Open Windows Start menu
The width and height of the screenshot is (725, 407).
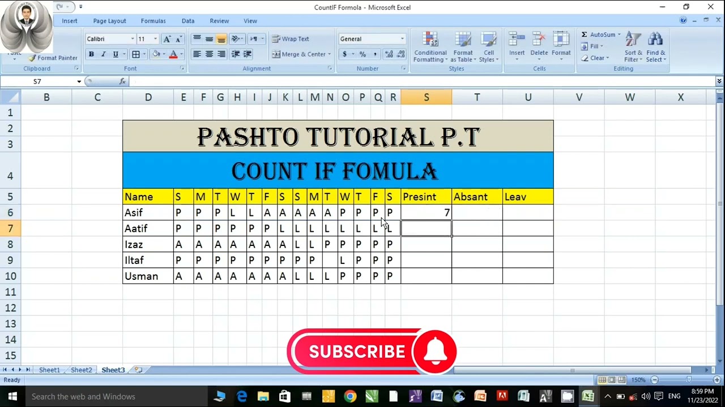12,396
